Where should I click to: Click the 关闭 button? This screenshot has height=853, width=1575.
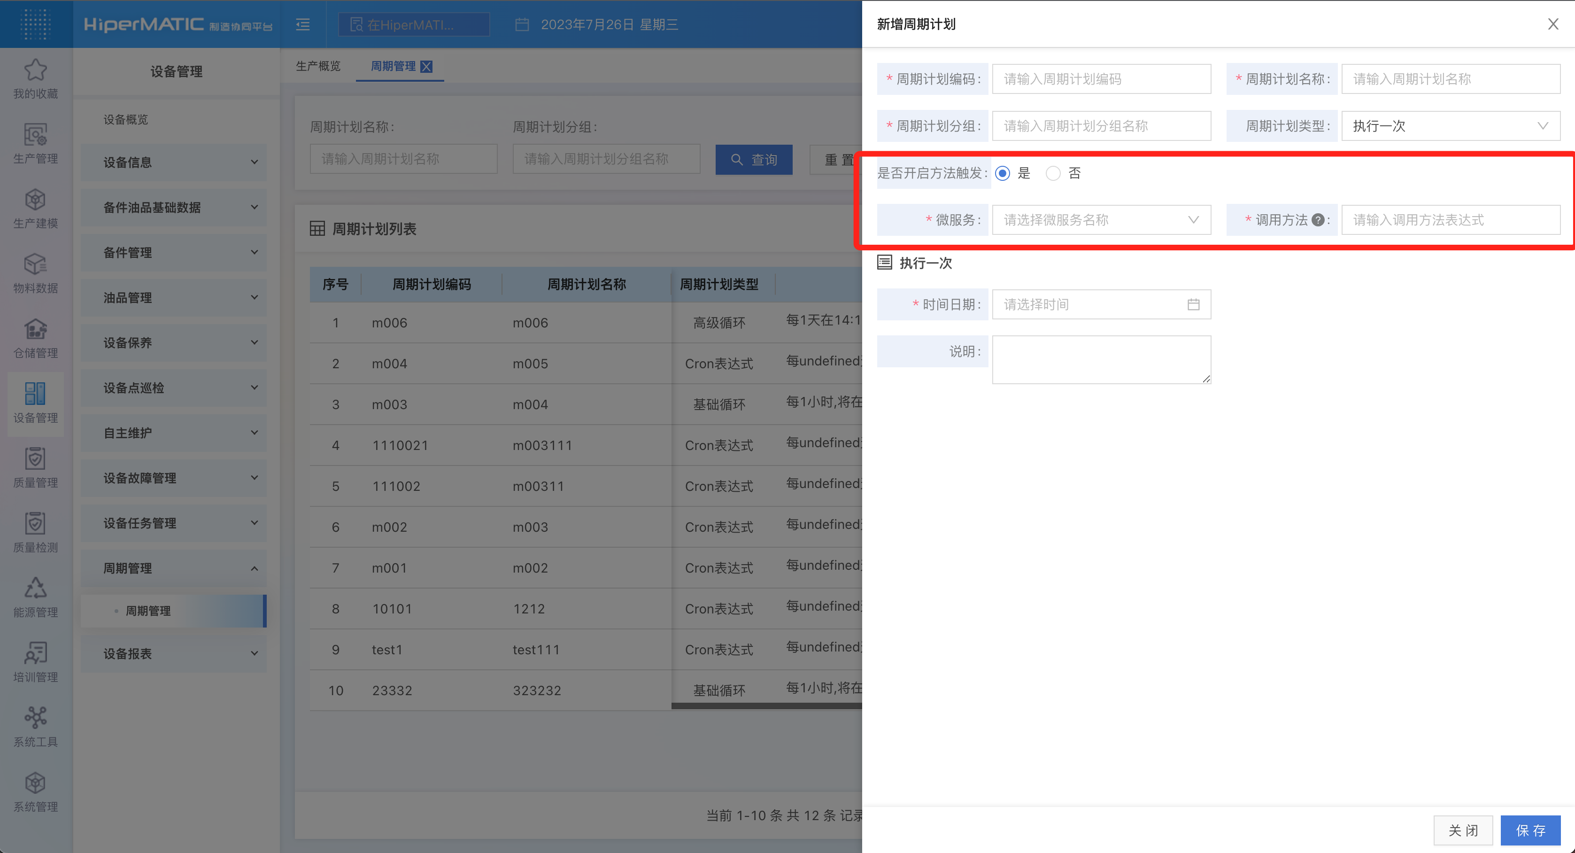[1462, 830]
